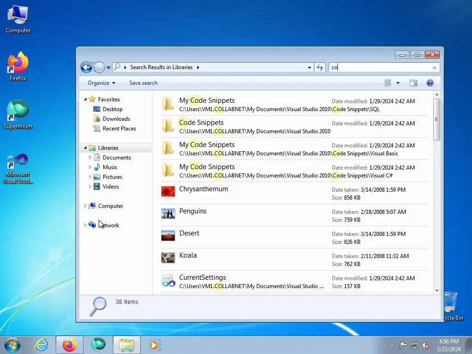472x354 pixels.
Task: Select the Penguins image thumbnail
Action: [x=168, y=213]
